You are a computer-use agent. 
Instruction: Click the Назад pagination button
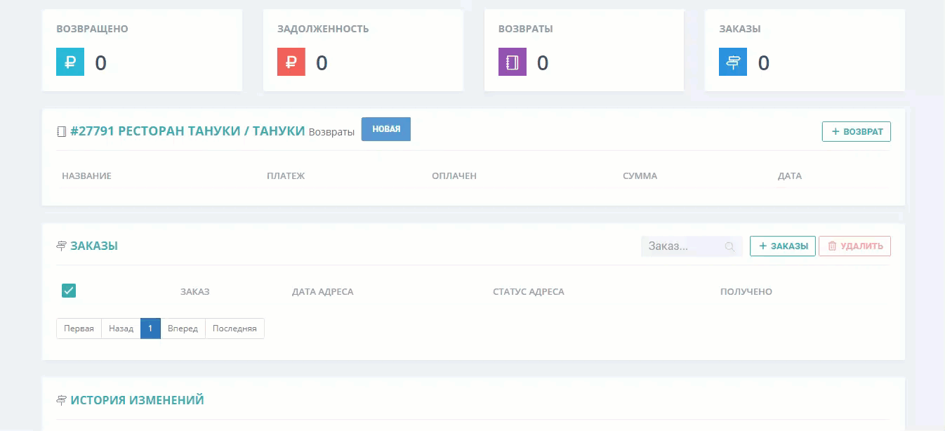[121, 329]
